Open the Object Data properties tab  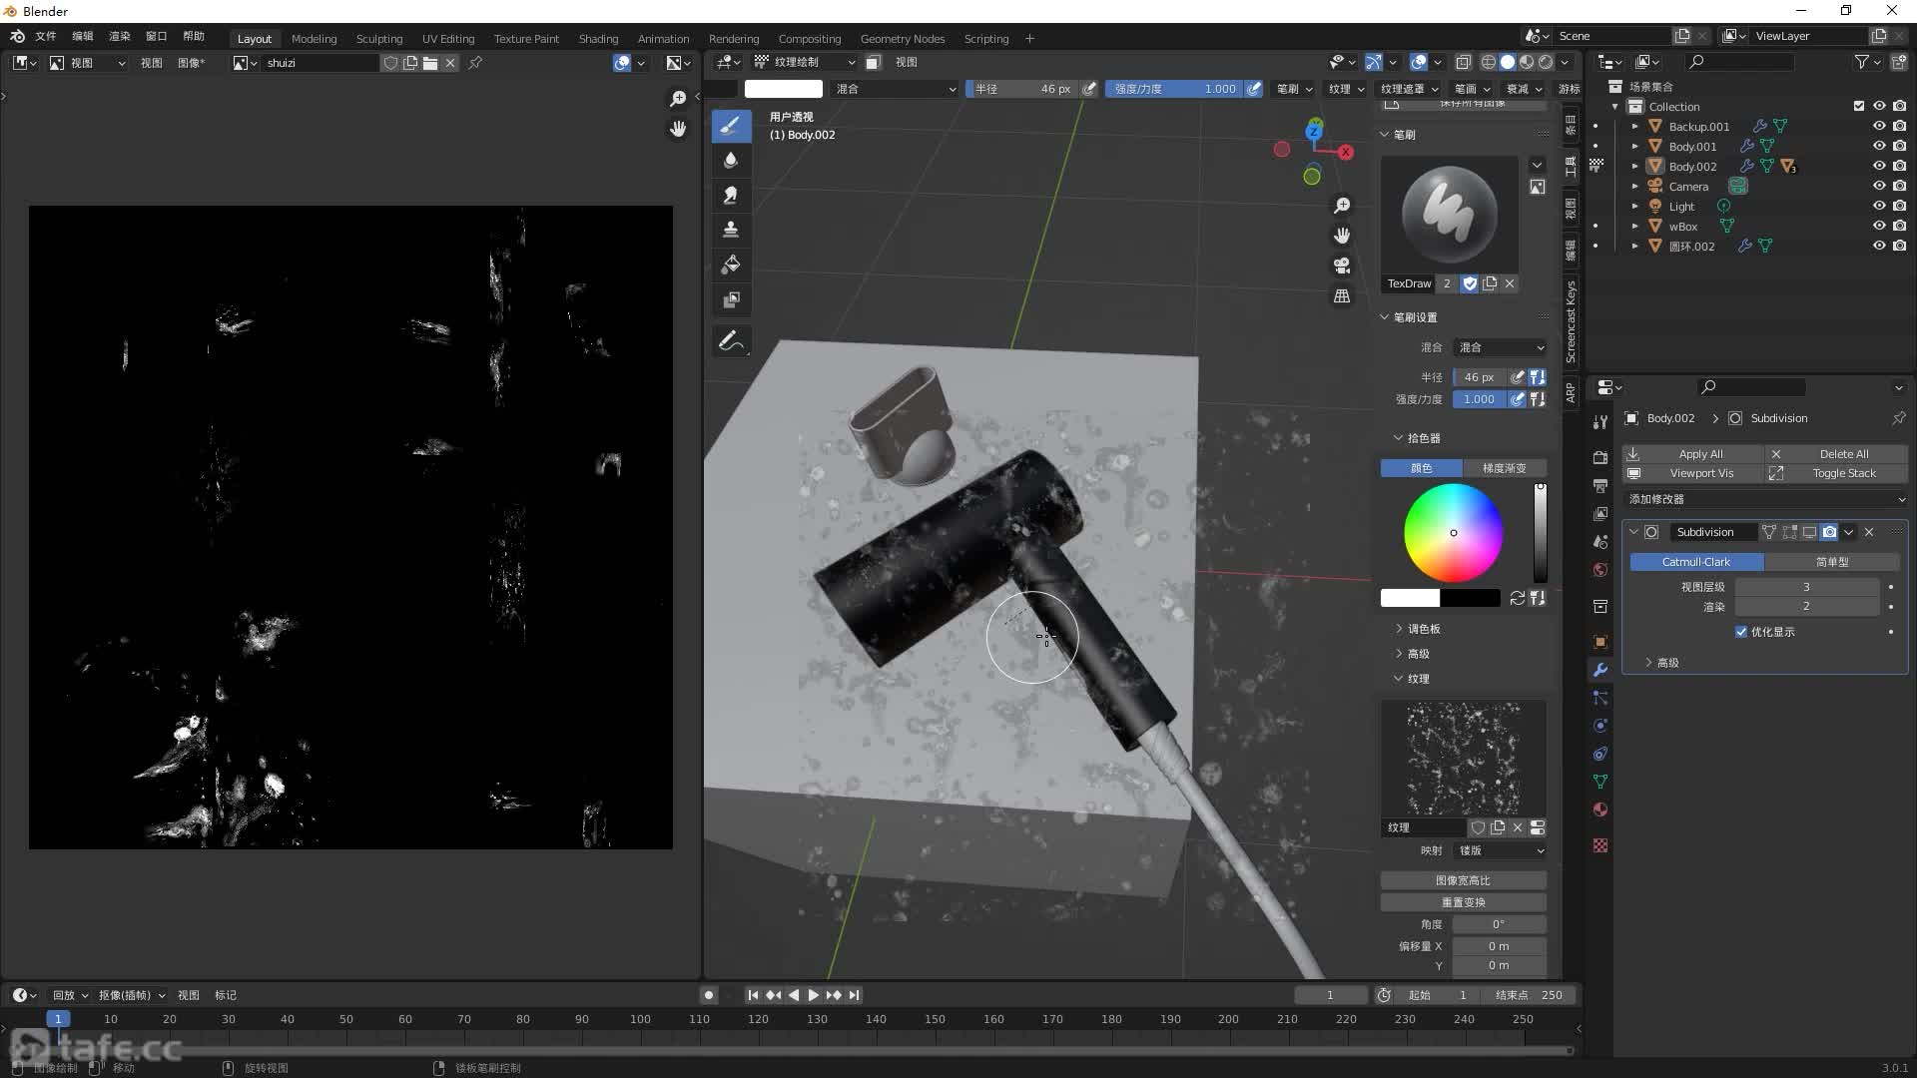click(1600, 782)
